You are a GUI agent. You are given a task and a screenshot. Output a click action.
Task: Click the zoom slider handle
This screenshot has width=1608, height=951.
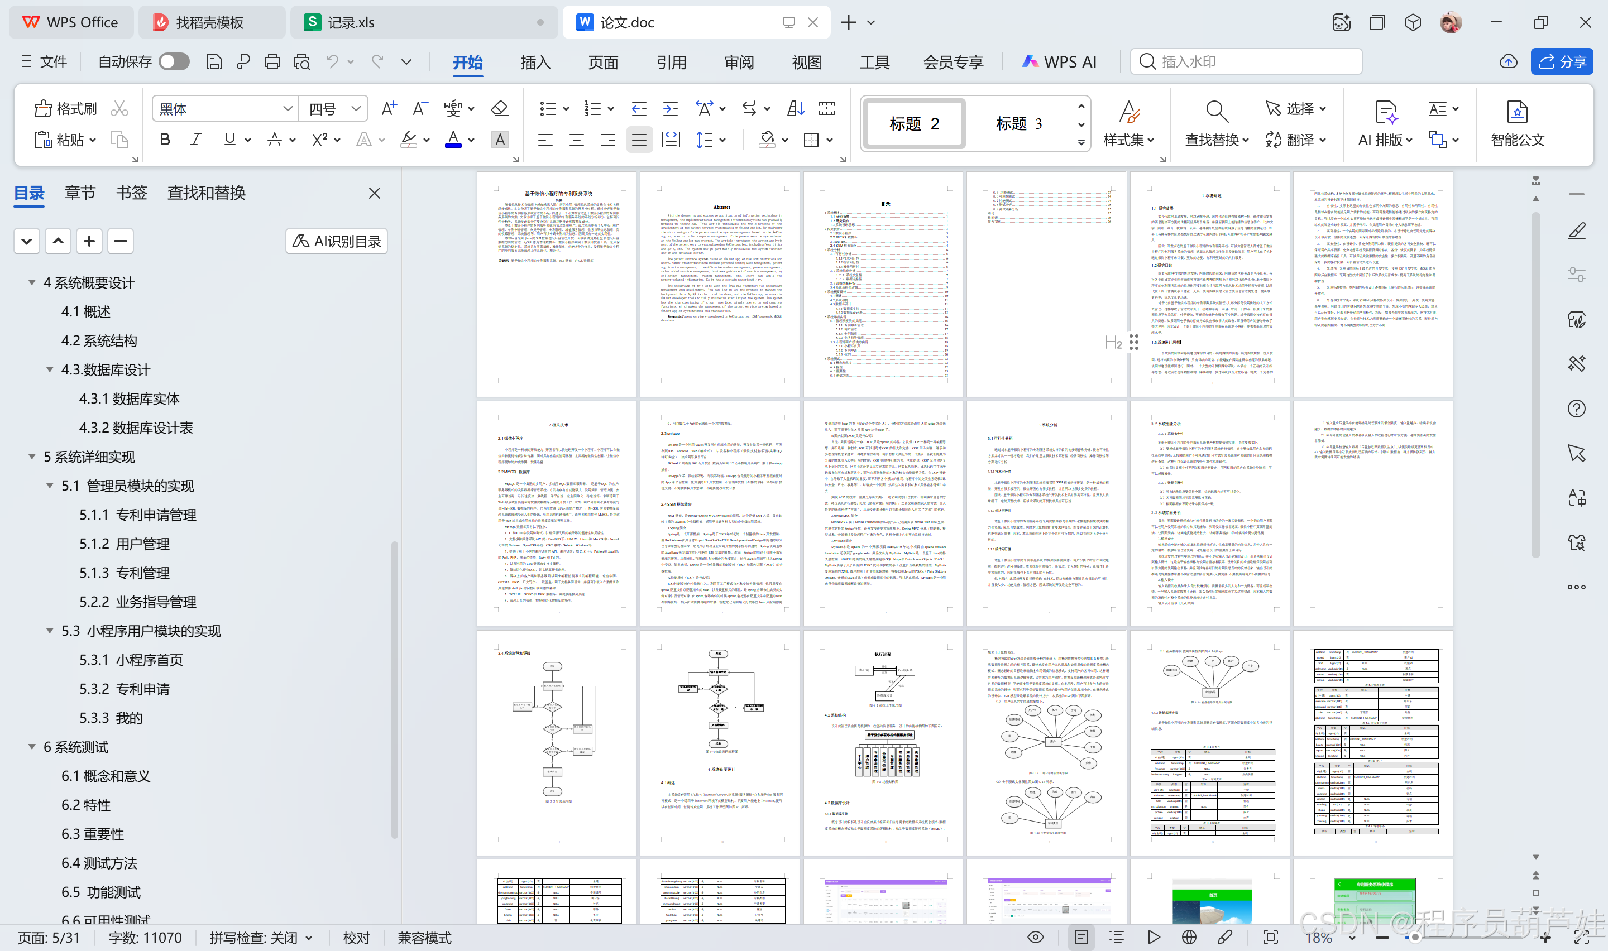(x=1415, y=937)
